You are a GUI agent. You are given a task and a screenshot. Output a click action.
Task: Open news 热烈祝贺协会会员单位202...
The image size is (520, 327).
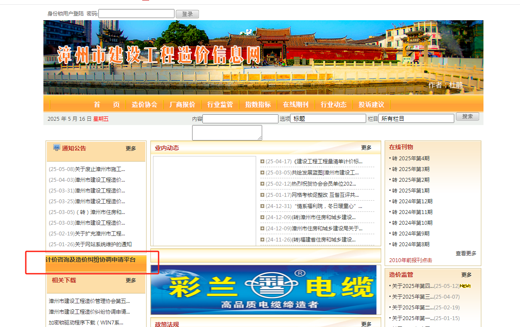coord(324,184)
